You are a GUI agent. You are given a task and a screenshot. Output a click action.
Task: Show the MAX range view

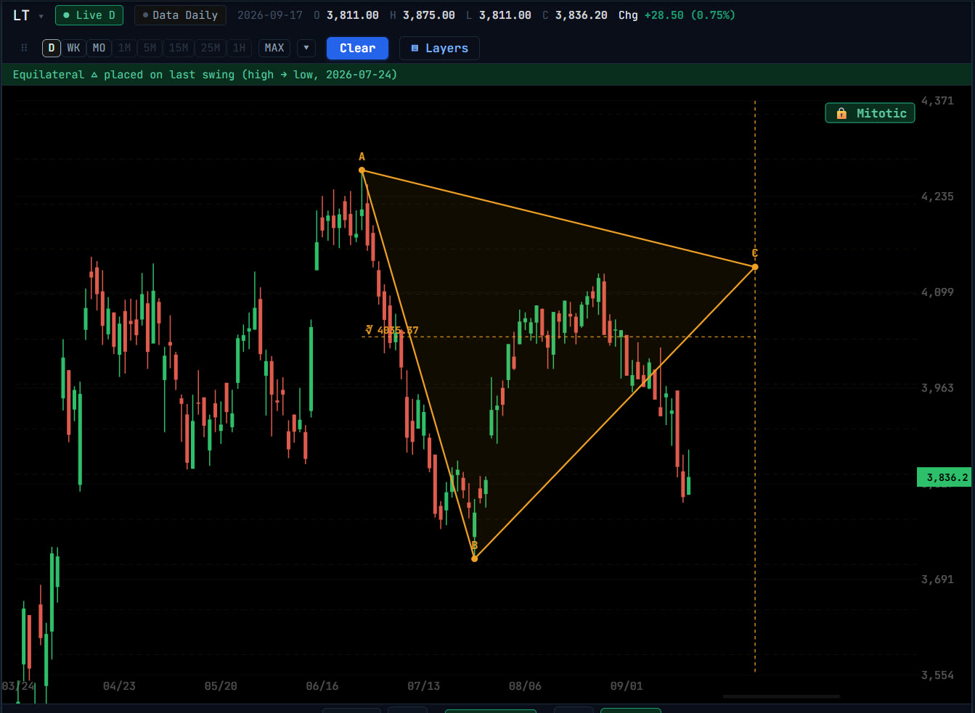coord(274,48)
